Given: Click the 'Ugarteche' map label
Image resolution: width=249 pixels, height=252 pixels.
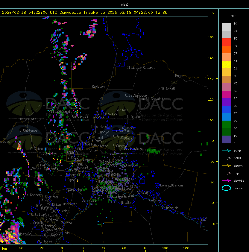Looking at the screenshot, I should tap(74, 190).
